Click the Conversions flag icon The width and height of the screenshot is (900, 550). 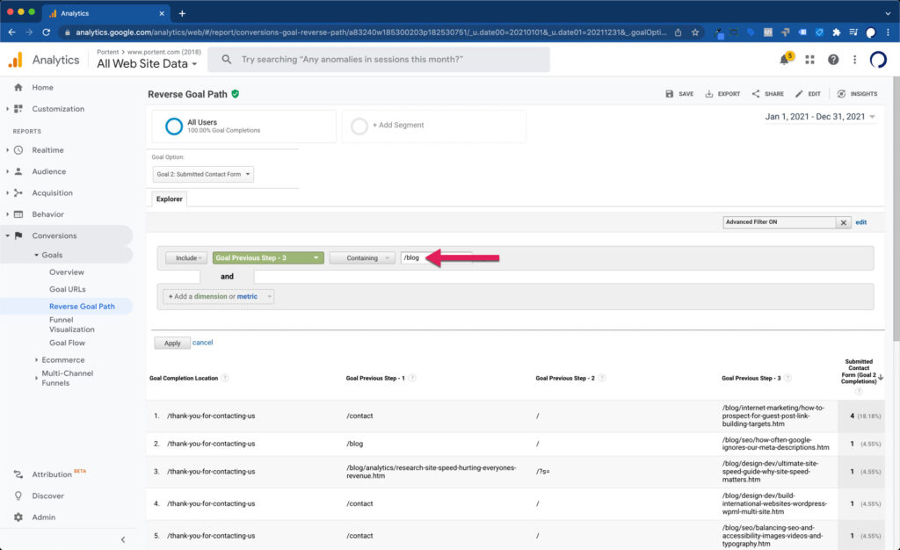(x=18, y=235)
